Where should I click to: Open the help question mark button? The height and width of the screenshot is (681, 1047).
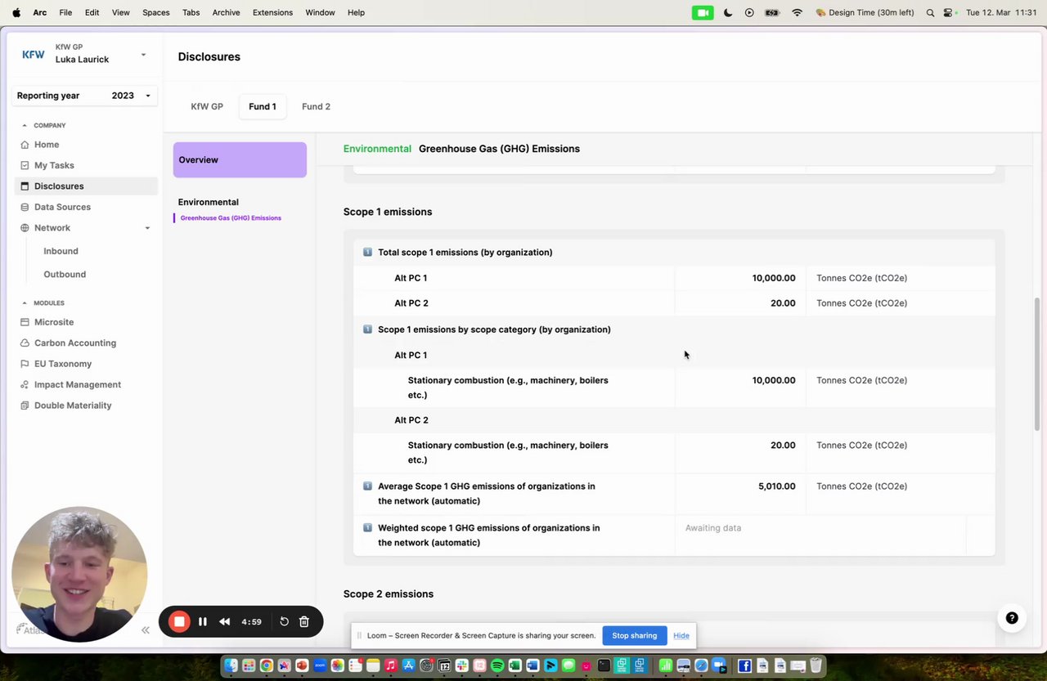tap(1012, 618)
